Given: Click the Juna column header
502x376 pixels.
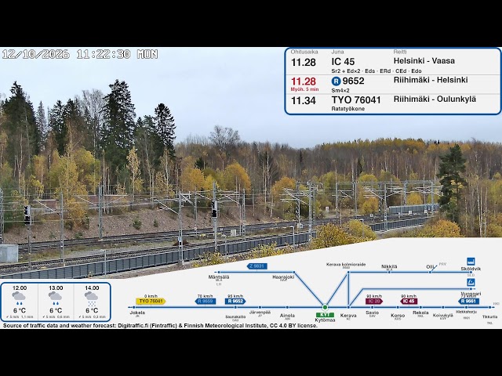Looking at the screenshot, I should [x=337, y=52].
